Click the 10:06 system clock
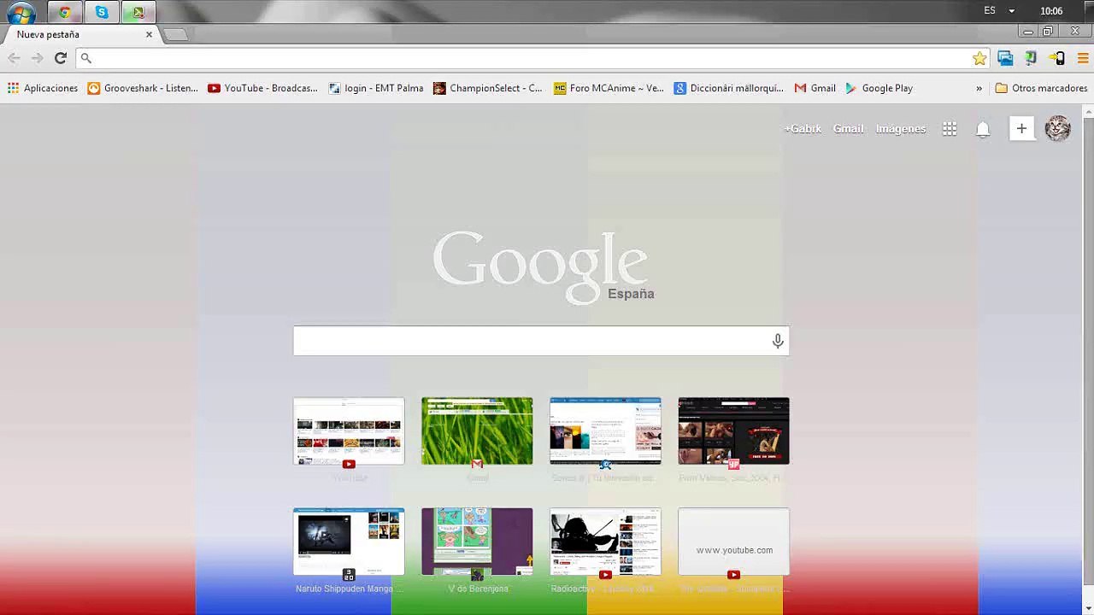1094x615 pixels. coord(1051,11)
